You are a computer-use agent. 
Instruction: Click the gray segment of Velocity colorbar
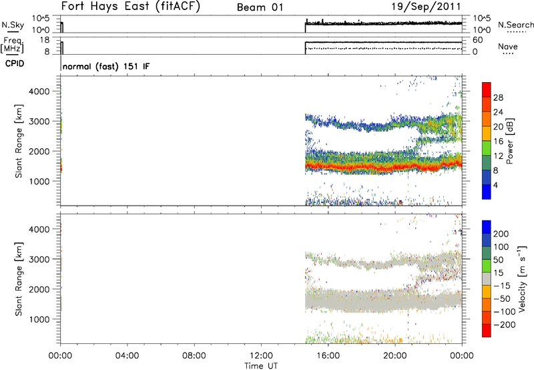(x=487, y=279)
